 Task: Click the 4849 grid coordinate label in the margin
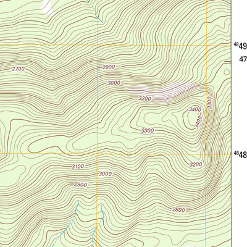click(x=240, y=46)
